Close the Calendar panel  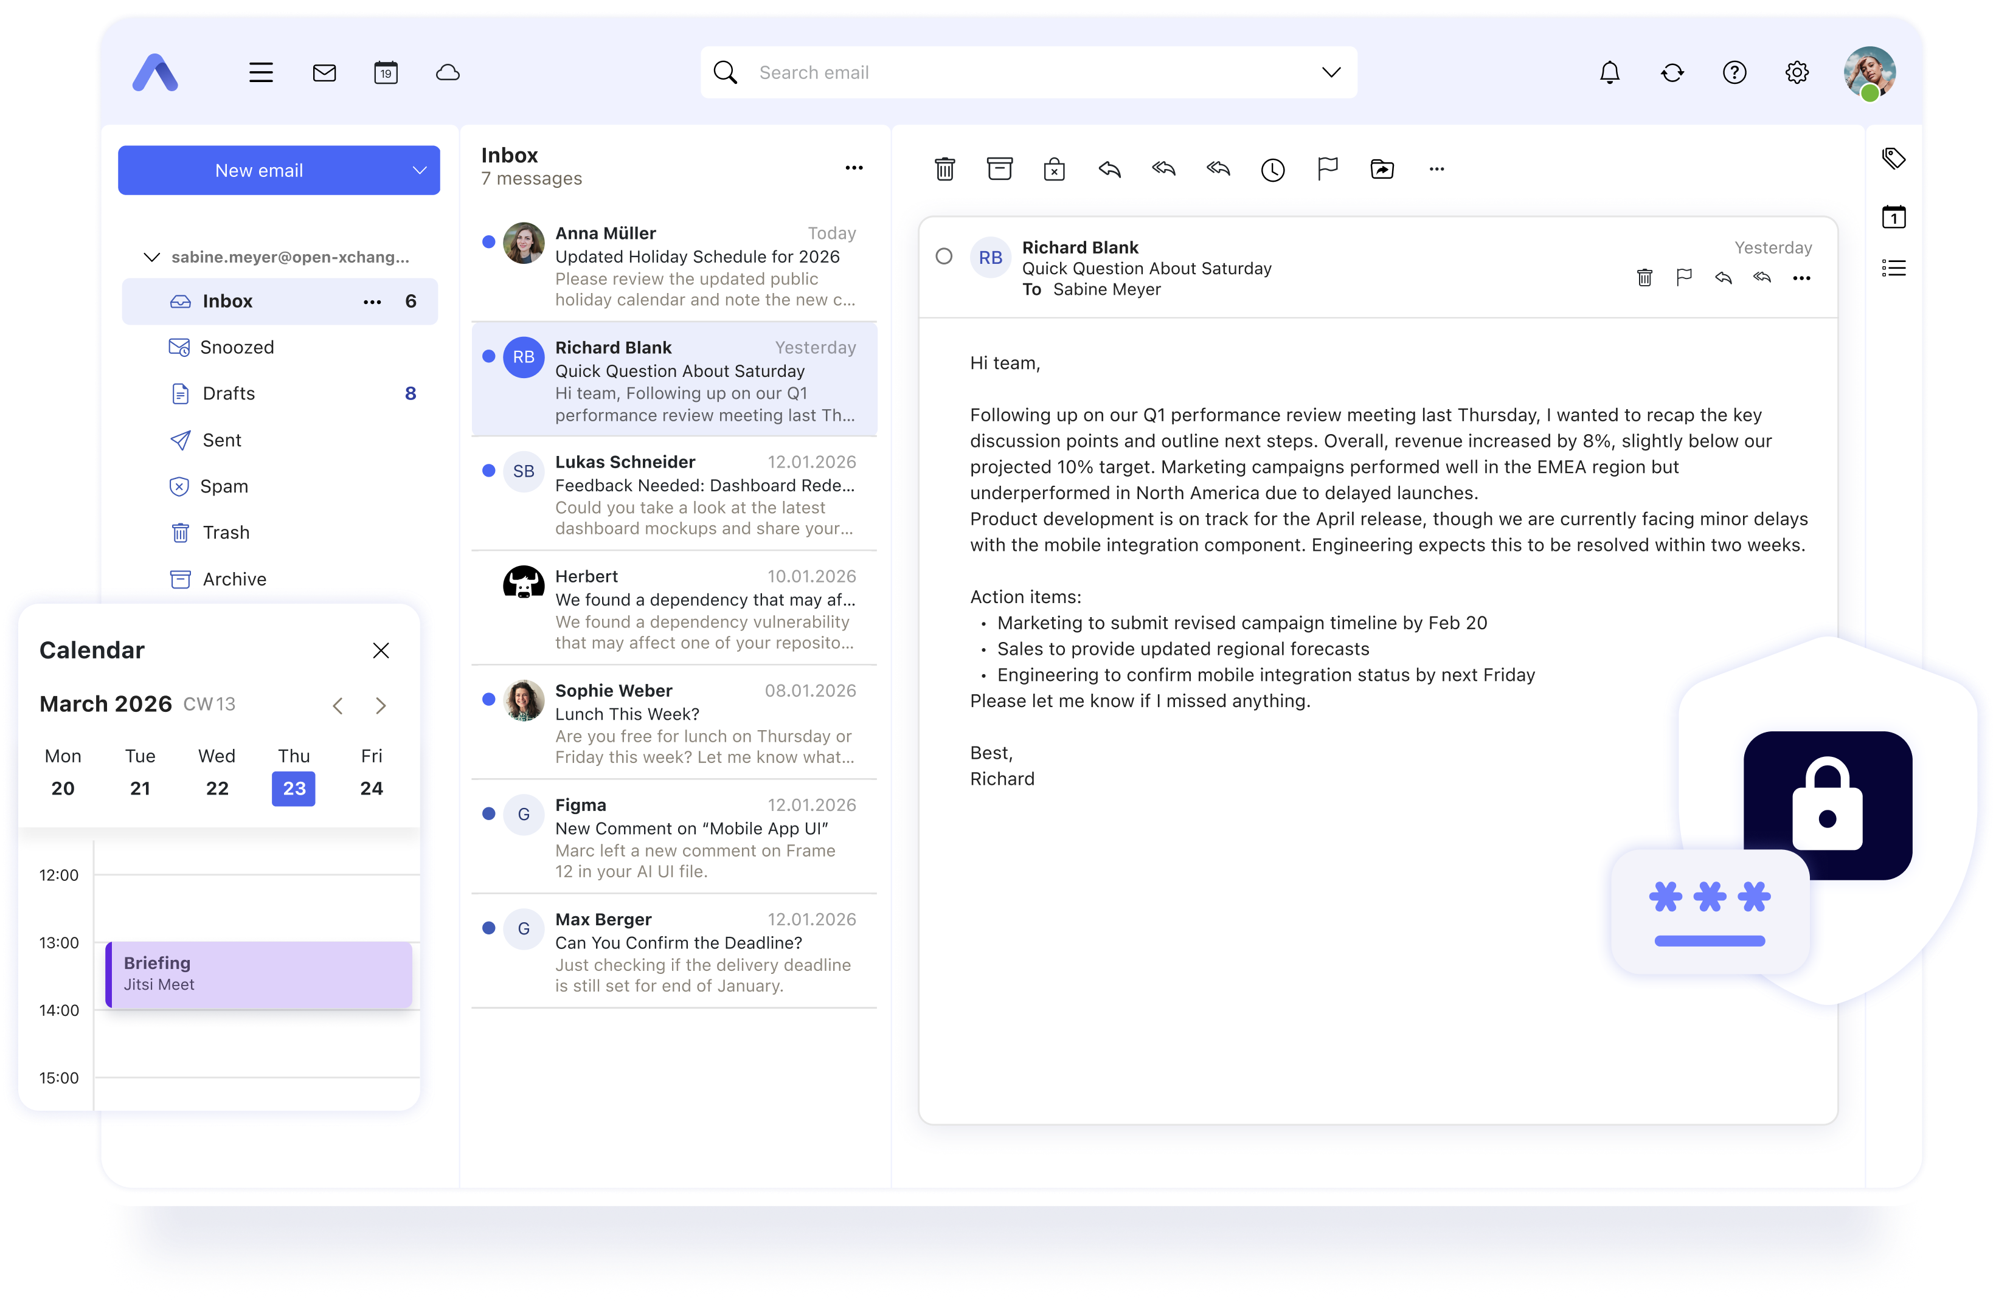381,650
